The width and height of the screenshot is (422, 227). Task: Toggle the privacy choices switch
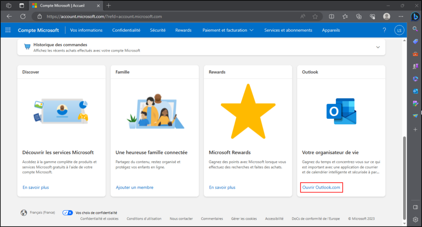pyautogui.click(x=68, y=213)
